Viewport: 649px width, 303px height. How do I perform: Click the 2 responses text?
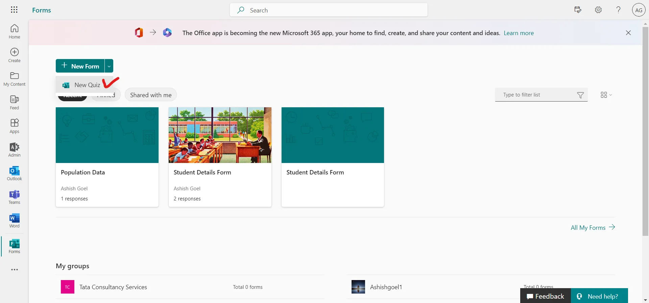click(187, 199)
